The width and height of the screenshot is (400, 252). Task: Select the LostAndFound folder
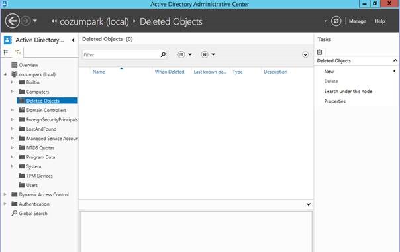[x=41, y=129]
